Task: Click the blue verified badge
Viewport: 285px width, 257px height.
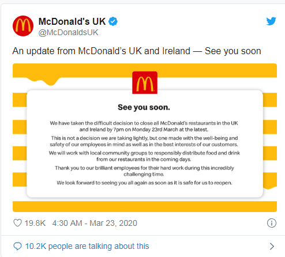Action: click(x=113, y=21)
